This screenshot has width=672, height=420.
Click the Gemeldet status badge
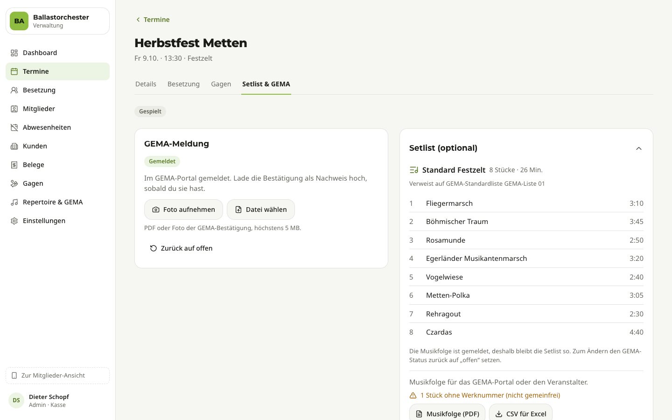162,161
